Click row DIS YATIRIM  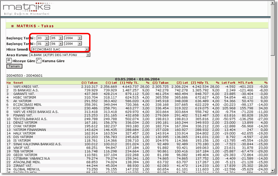point(137,137)
